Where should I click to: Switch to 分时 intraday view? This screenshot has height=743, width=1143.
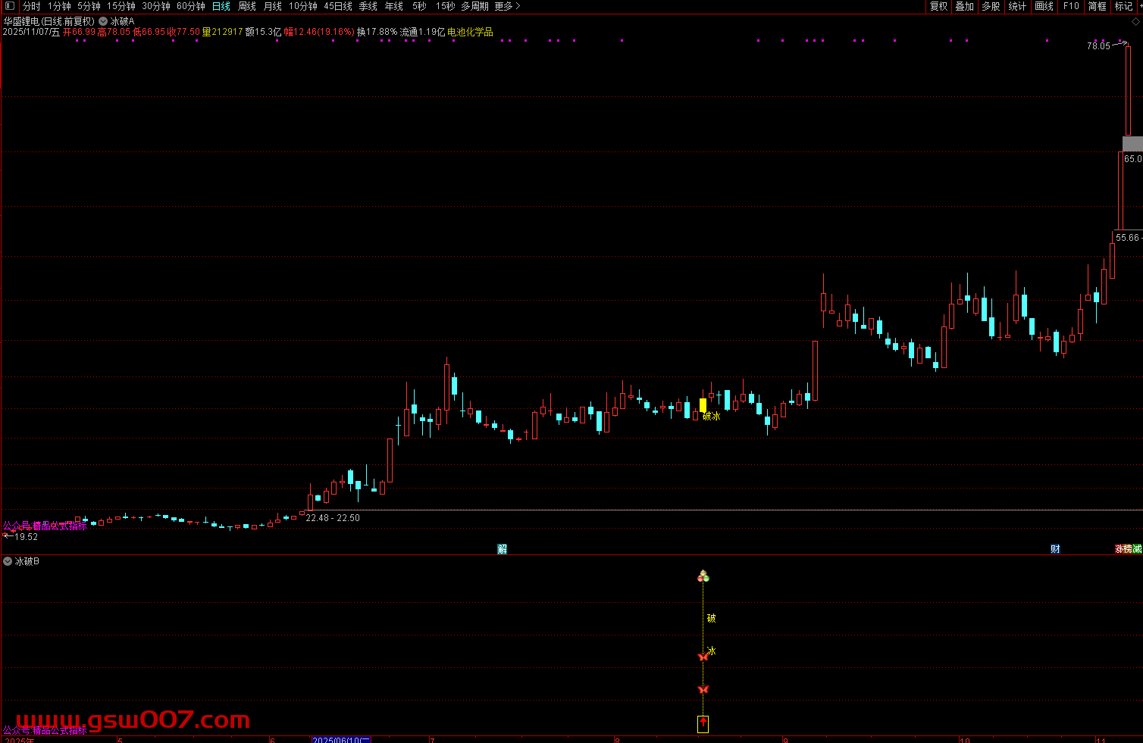point(32,6)
